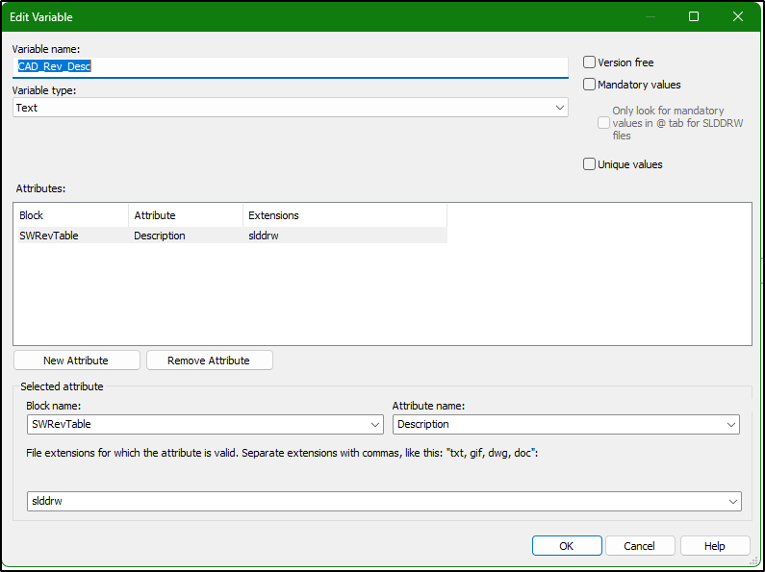Check the Unique values option

[x=590, y=164]
